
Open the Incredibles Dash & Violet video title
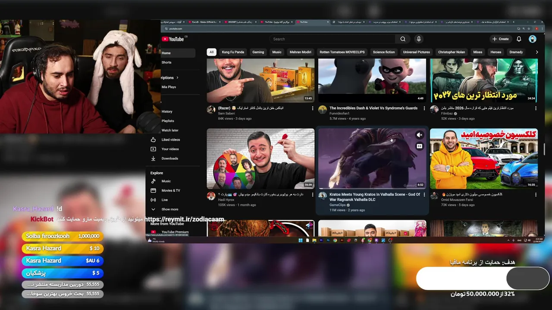coord(373,108)
